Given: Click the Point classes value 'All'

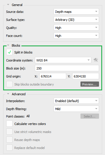Looking at the screenshot, I should click(x=28, y=116).
